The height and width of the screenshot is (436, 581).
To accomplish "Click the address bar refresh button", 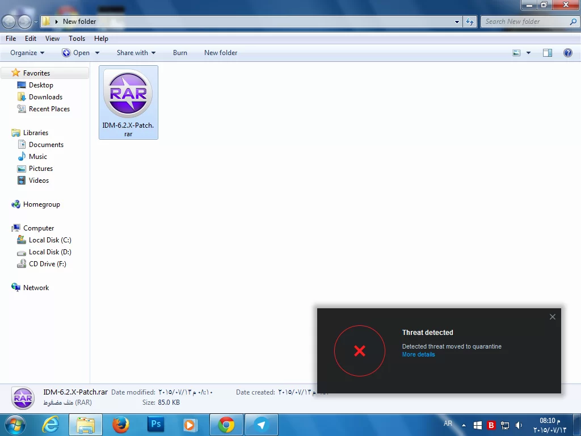I will 470,22.
